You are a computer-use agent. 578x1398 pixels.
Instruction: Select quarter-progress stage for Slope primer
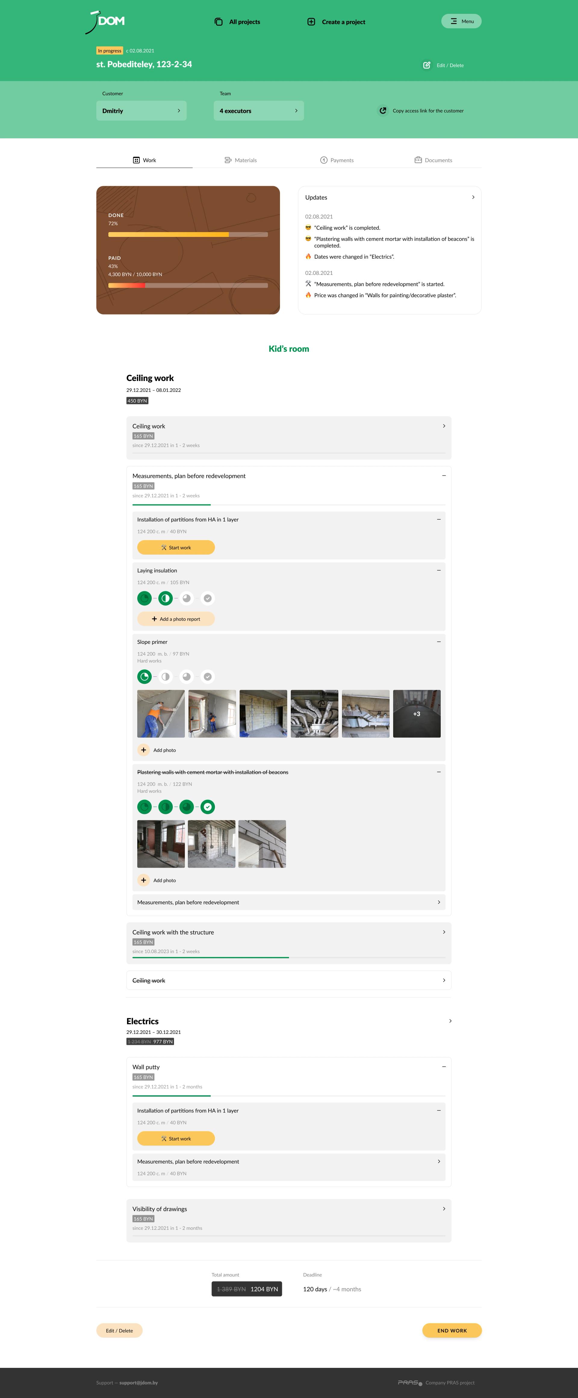(144, 677)
